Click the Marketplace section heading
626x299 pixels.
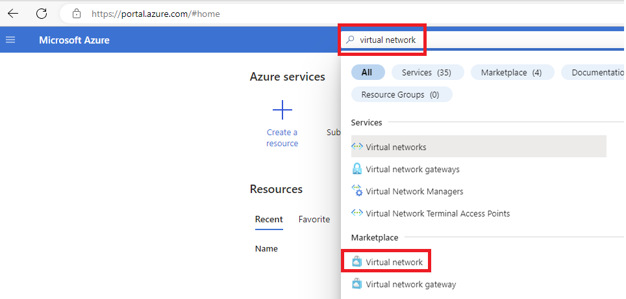coord(375,237)
